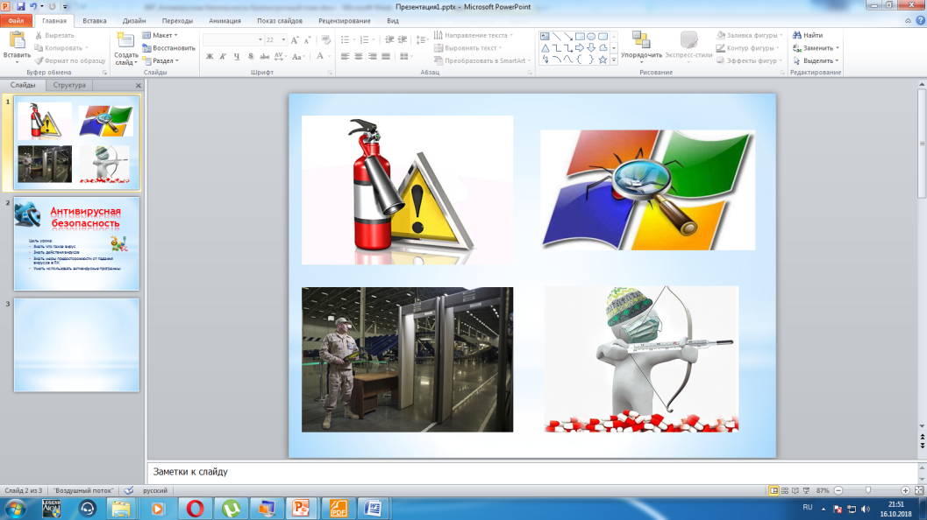Image resolution: width=927 pixels, height=520 pixels.
Task: Toggle underline (Ч) formatting
Action: 237,57
